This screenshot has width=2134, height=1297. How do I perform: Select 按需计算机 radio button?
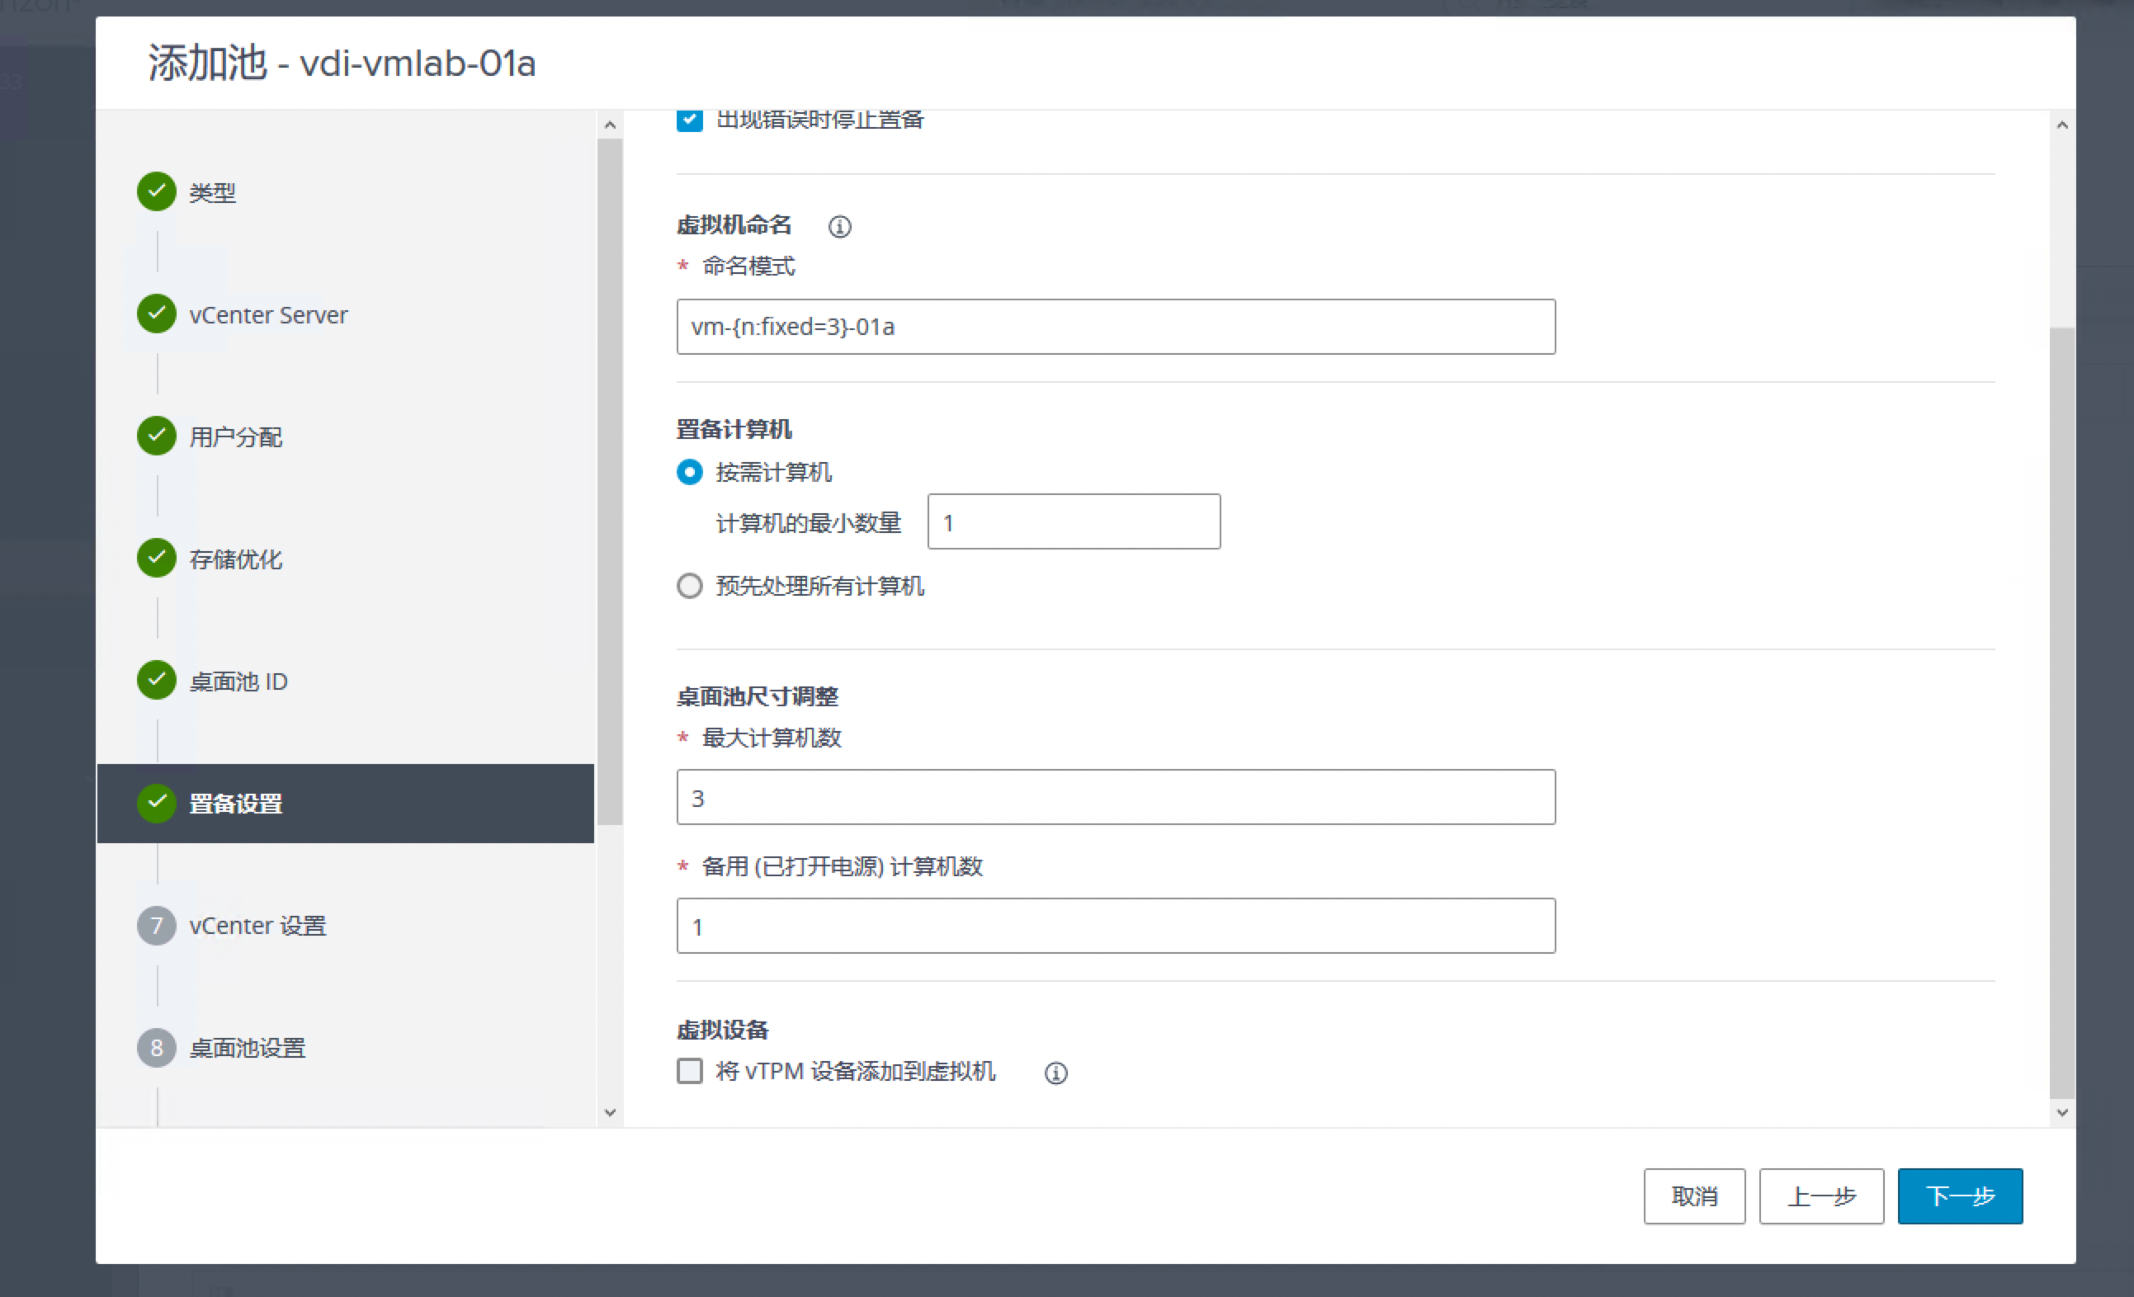(689, 472)
